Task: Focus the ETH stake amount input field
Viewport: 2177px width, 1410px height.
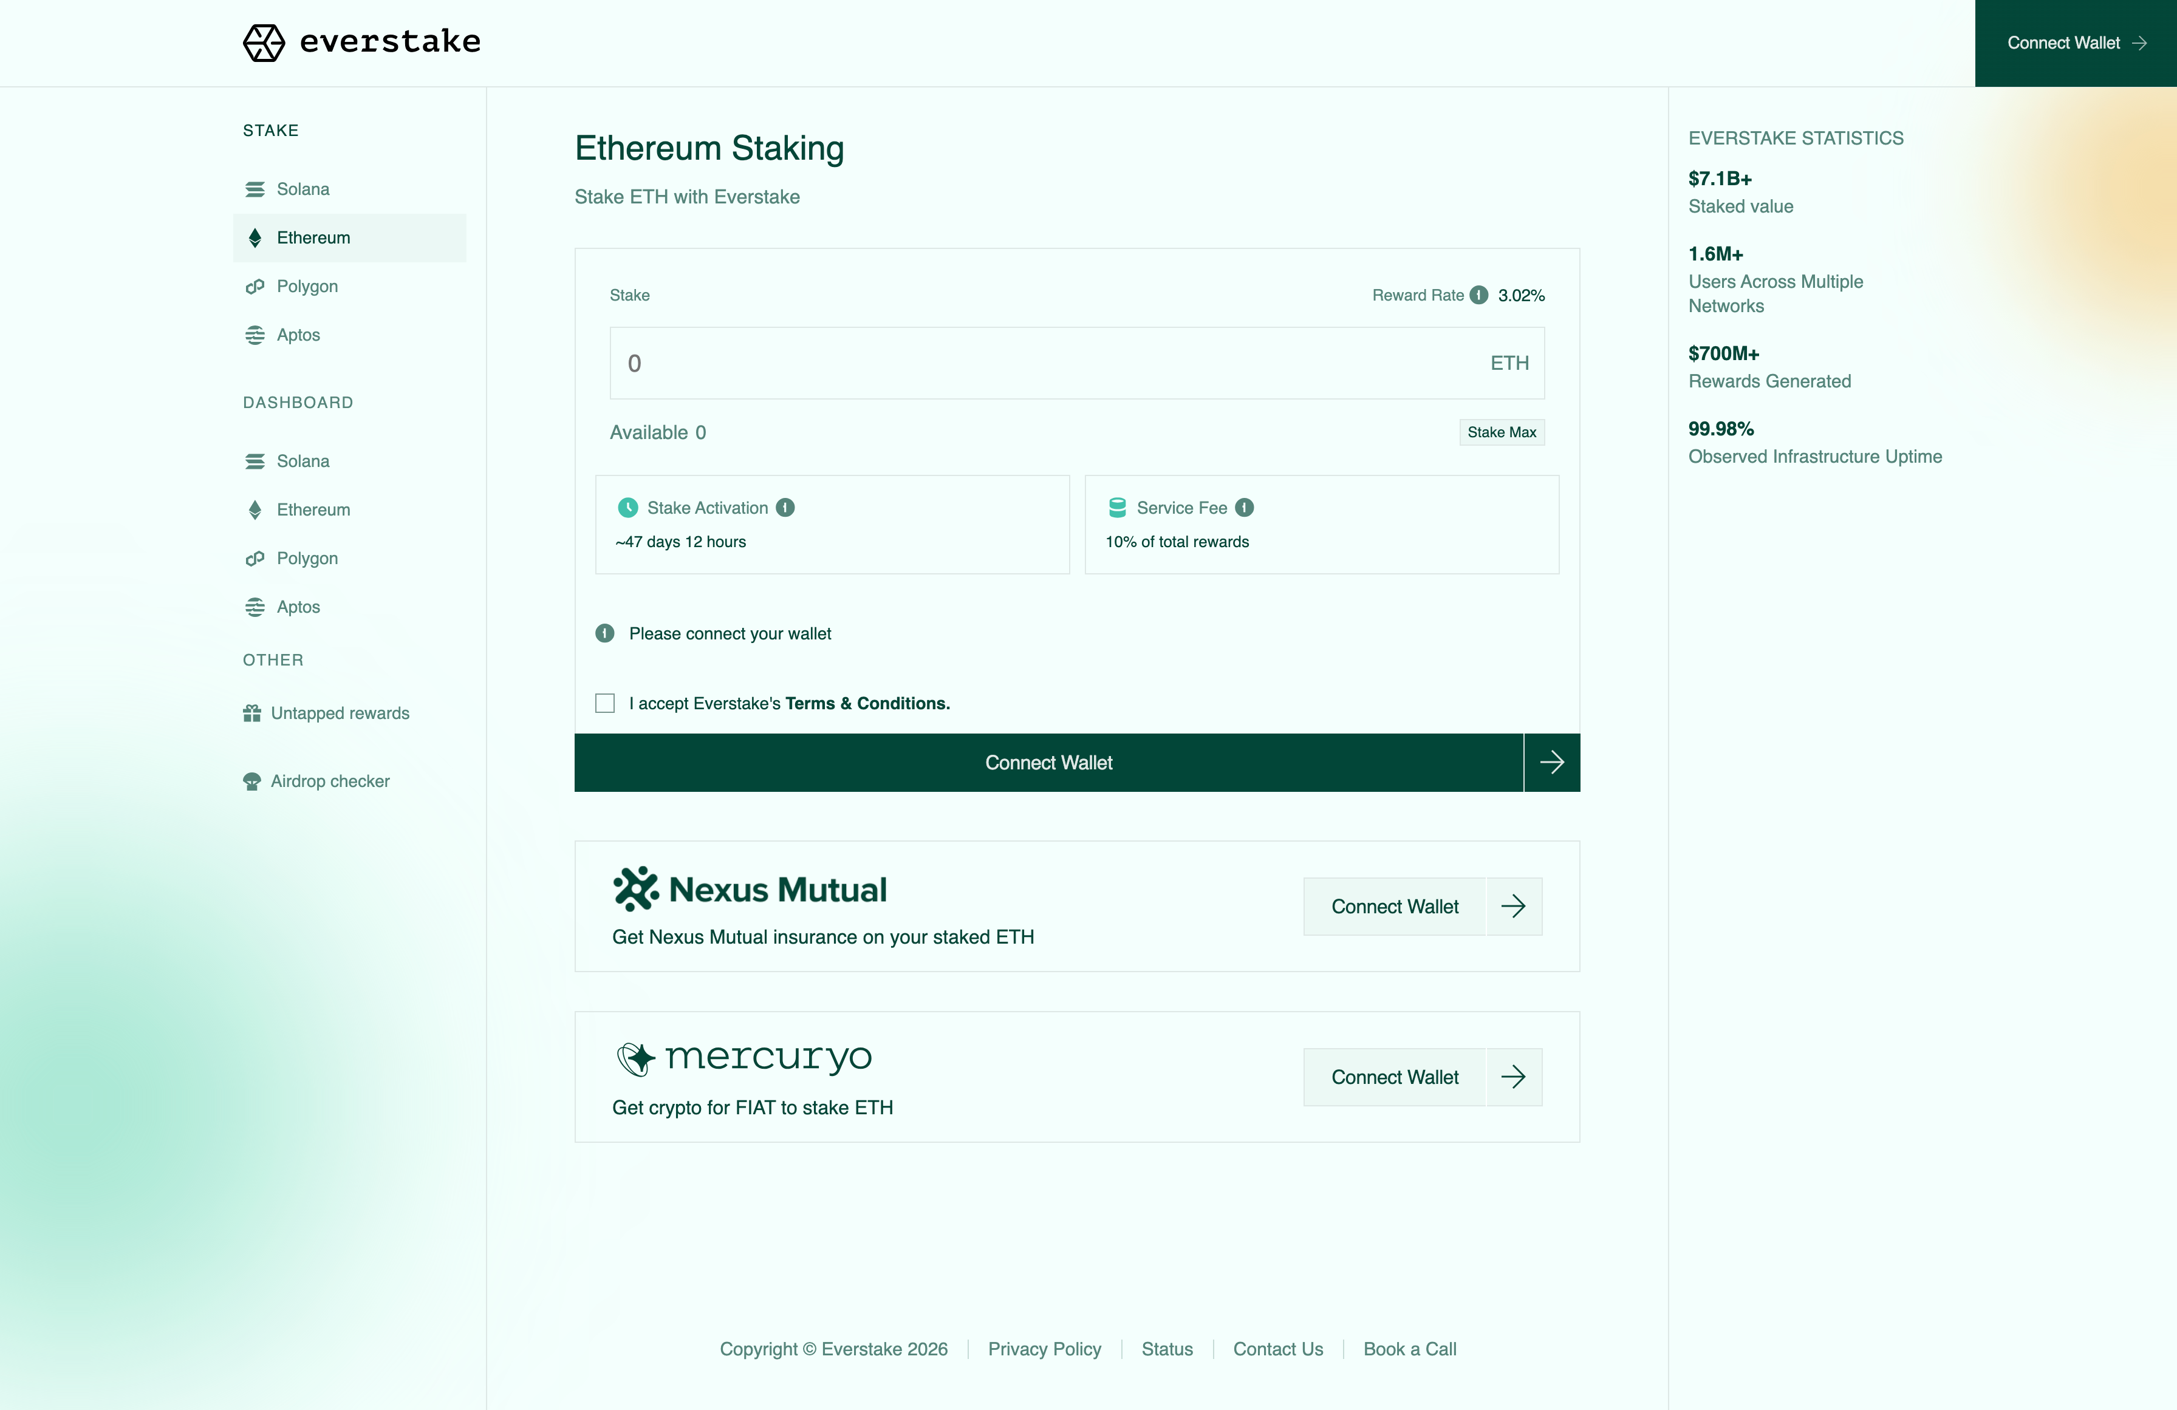Action: [x=1076, y=363]
